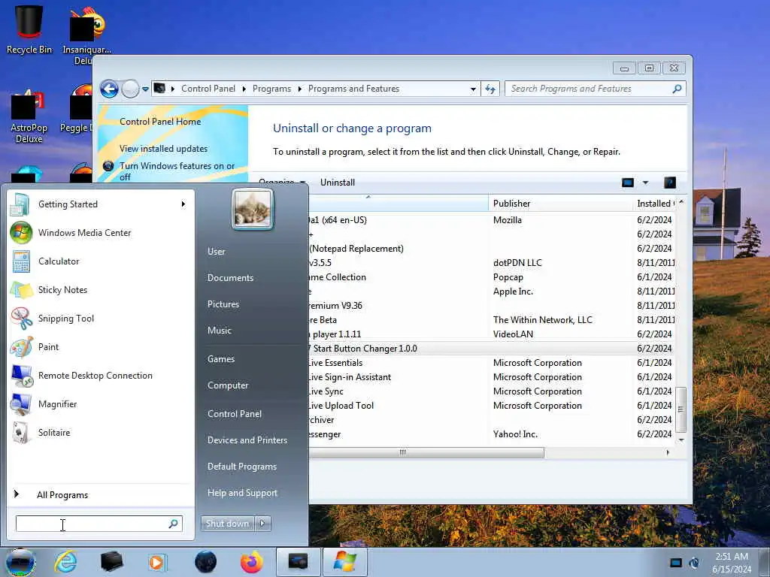Open Games from Start menu
Screen dimensions: 770x577
point(221,358)
